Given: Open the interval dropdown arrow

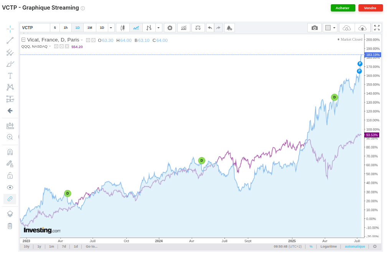Looking at the screenshot, I should [x=111, y=28].
